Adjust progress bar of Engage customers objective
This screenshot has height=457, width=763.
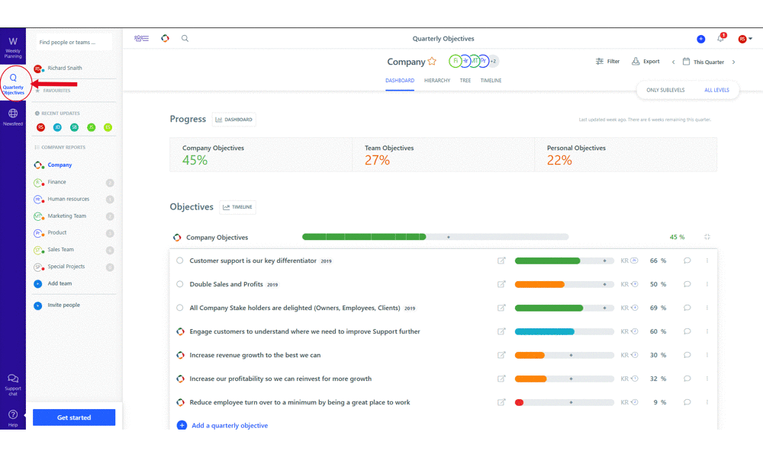565,331
